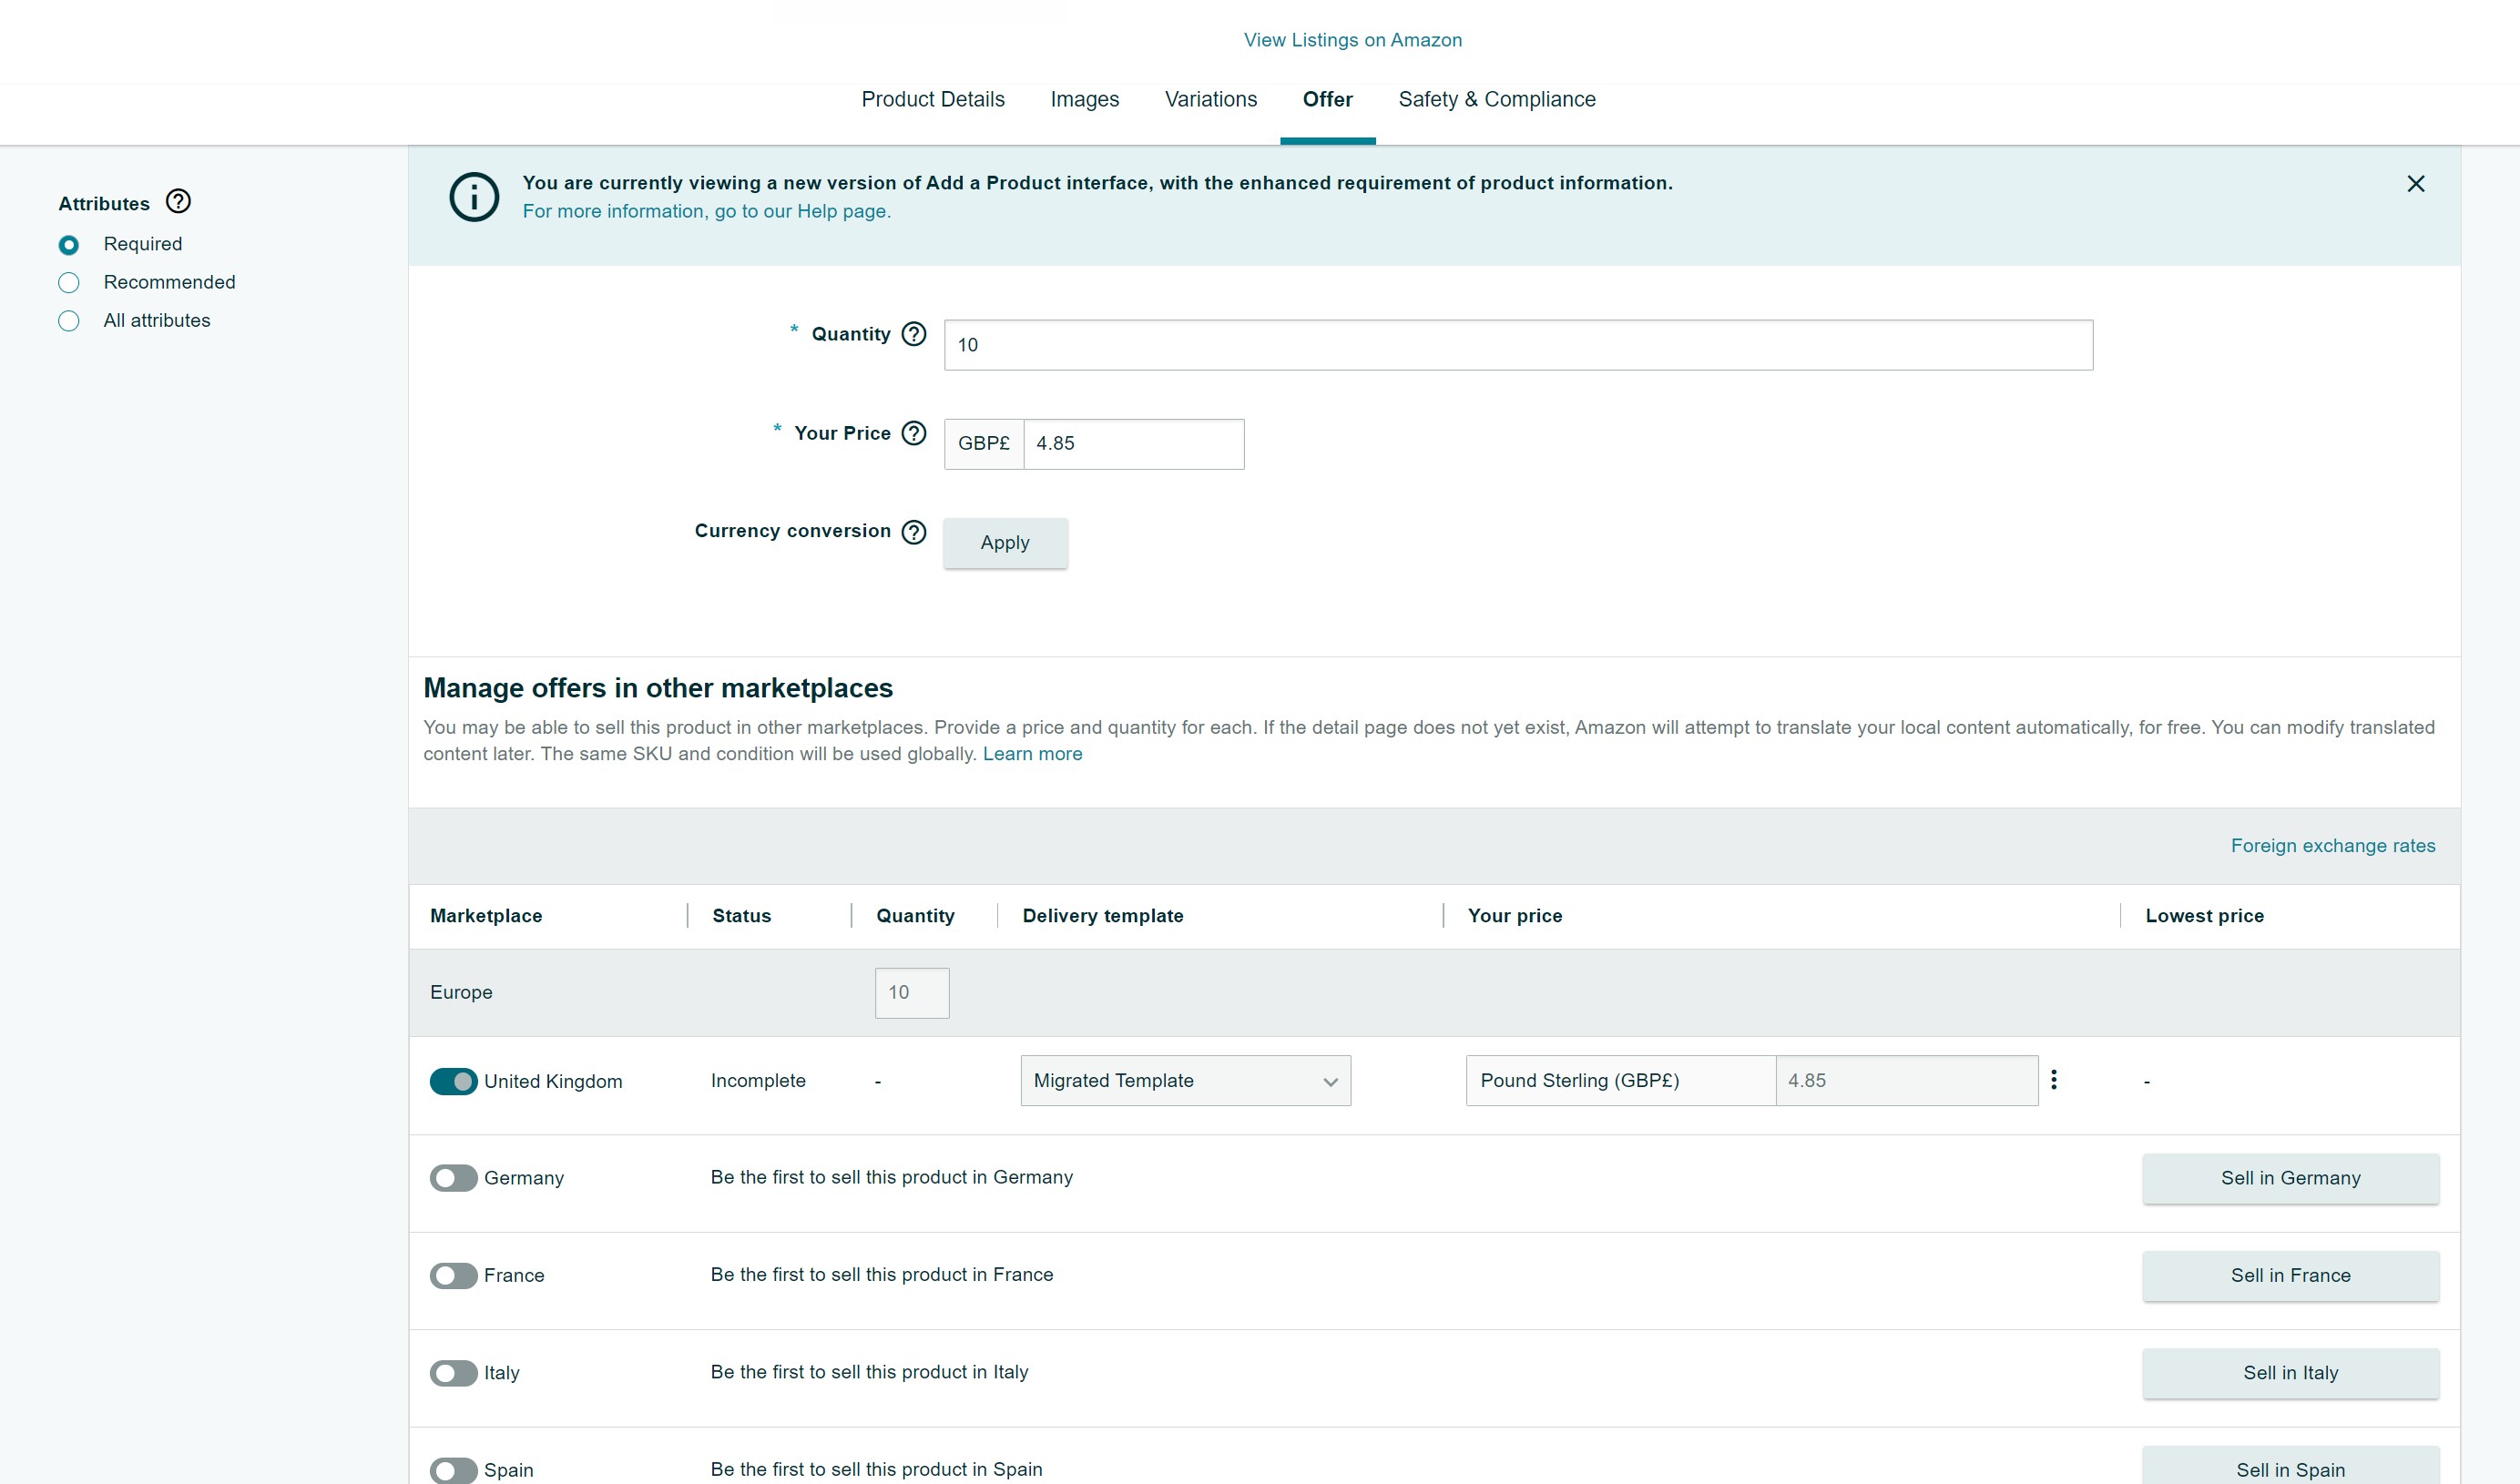Follow the Learn more link

(1032, 754)
